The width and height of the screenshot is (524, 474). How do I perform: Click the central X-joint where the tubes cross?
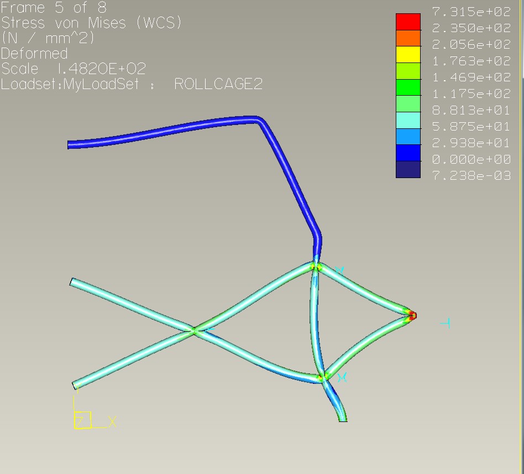194,331
